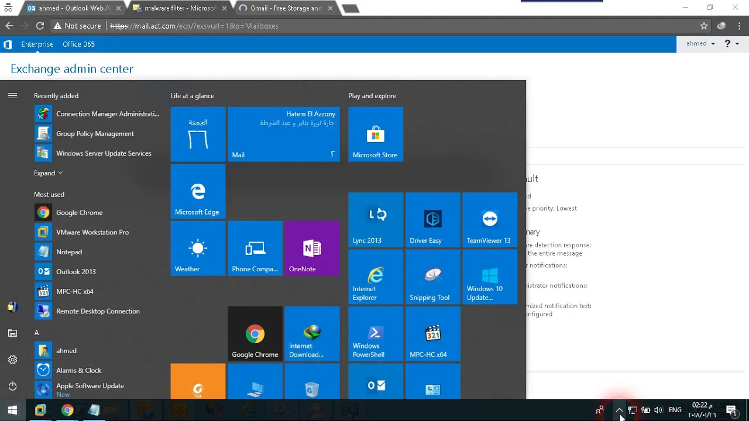Viewport: 749px width, 421px height.
Task: Bookmark this page with the star
Action: pos(704,26)
